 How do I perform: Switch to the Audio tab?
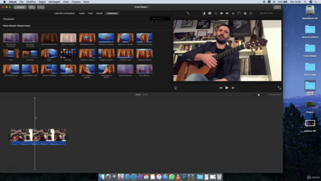point(82,14)
